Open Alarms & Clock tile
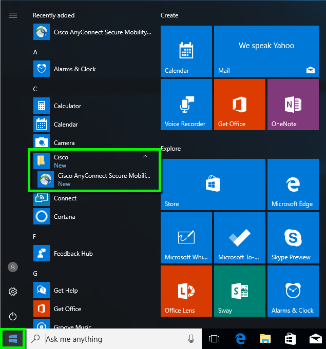This screenshot has height=349, width=326. click(293, 291)
